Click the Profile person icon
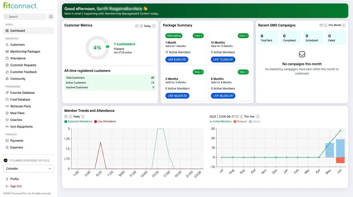Image resolution: width=353 pixels, height=197 pixels. (x=7, y=179)
